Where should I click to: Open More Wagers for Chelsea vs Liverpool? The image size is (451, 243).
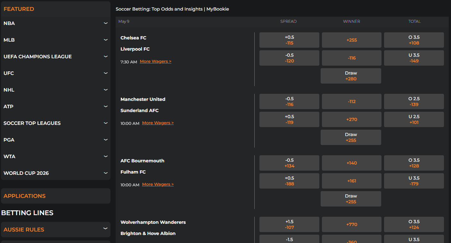[x=156, y=61]
